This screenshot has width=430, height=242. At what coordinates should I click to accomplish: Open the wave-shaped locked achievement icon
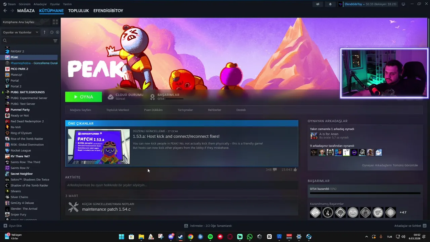[315, 212]
